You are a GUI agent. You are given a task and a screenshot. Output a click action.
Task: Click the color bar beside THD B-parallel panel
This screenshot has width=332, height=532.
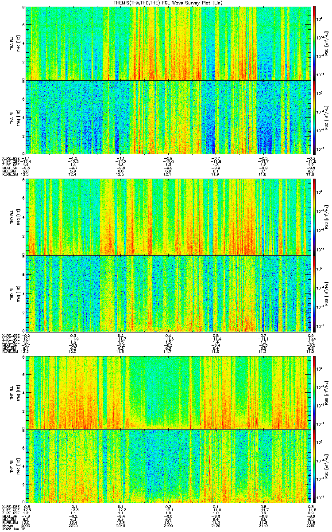click(314, 293)
